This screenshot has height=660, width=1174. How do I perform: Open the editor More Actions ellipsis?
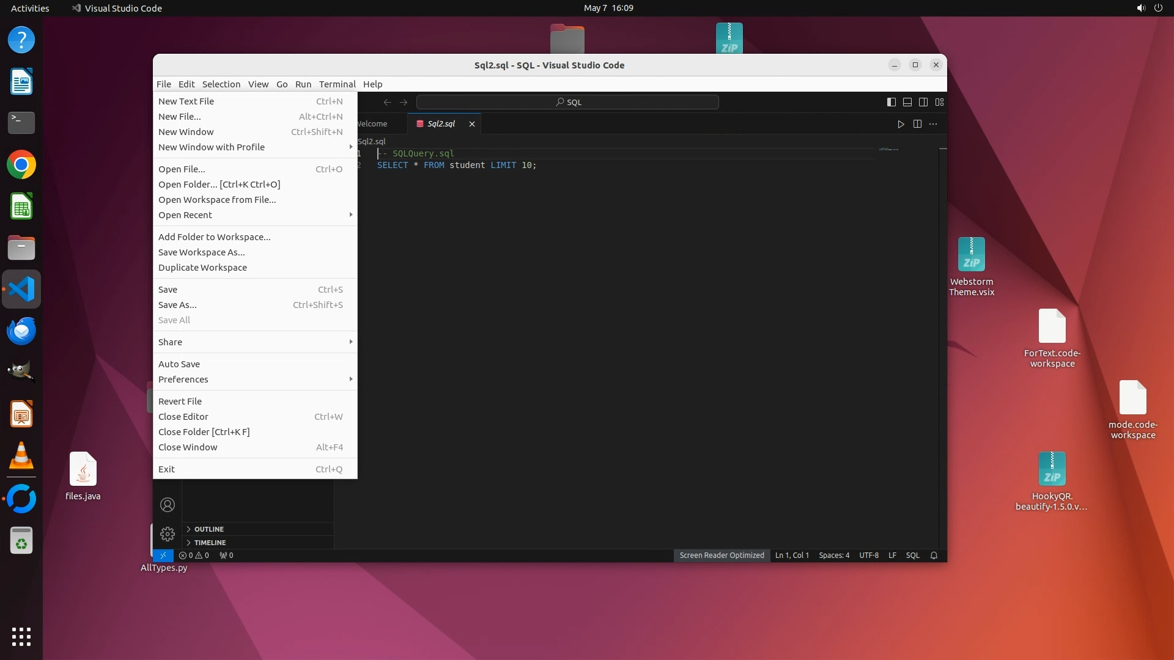coord(933,124)
